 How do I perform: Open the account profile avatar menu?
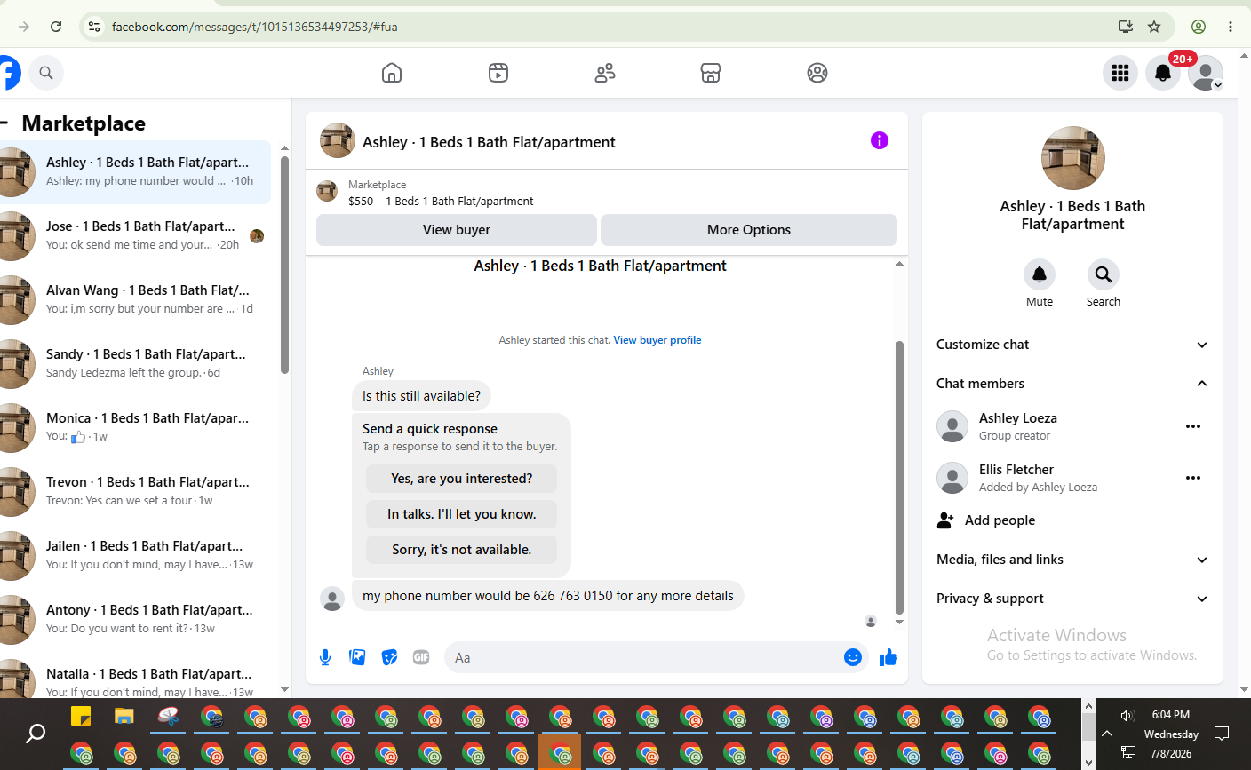(1206, 73)
